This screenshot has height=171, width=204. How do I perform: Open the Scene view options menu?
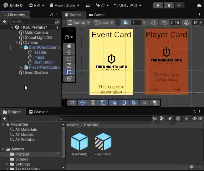pyautogui.click(x=200, y=15)
